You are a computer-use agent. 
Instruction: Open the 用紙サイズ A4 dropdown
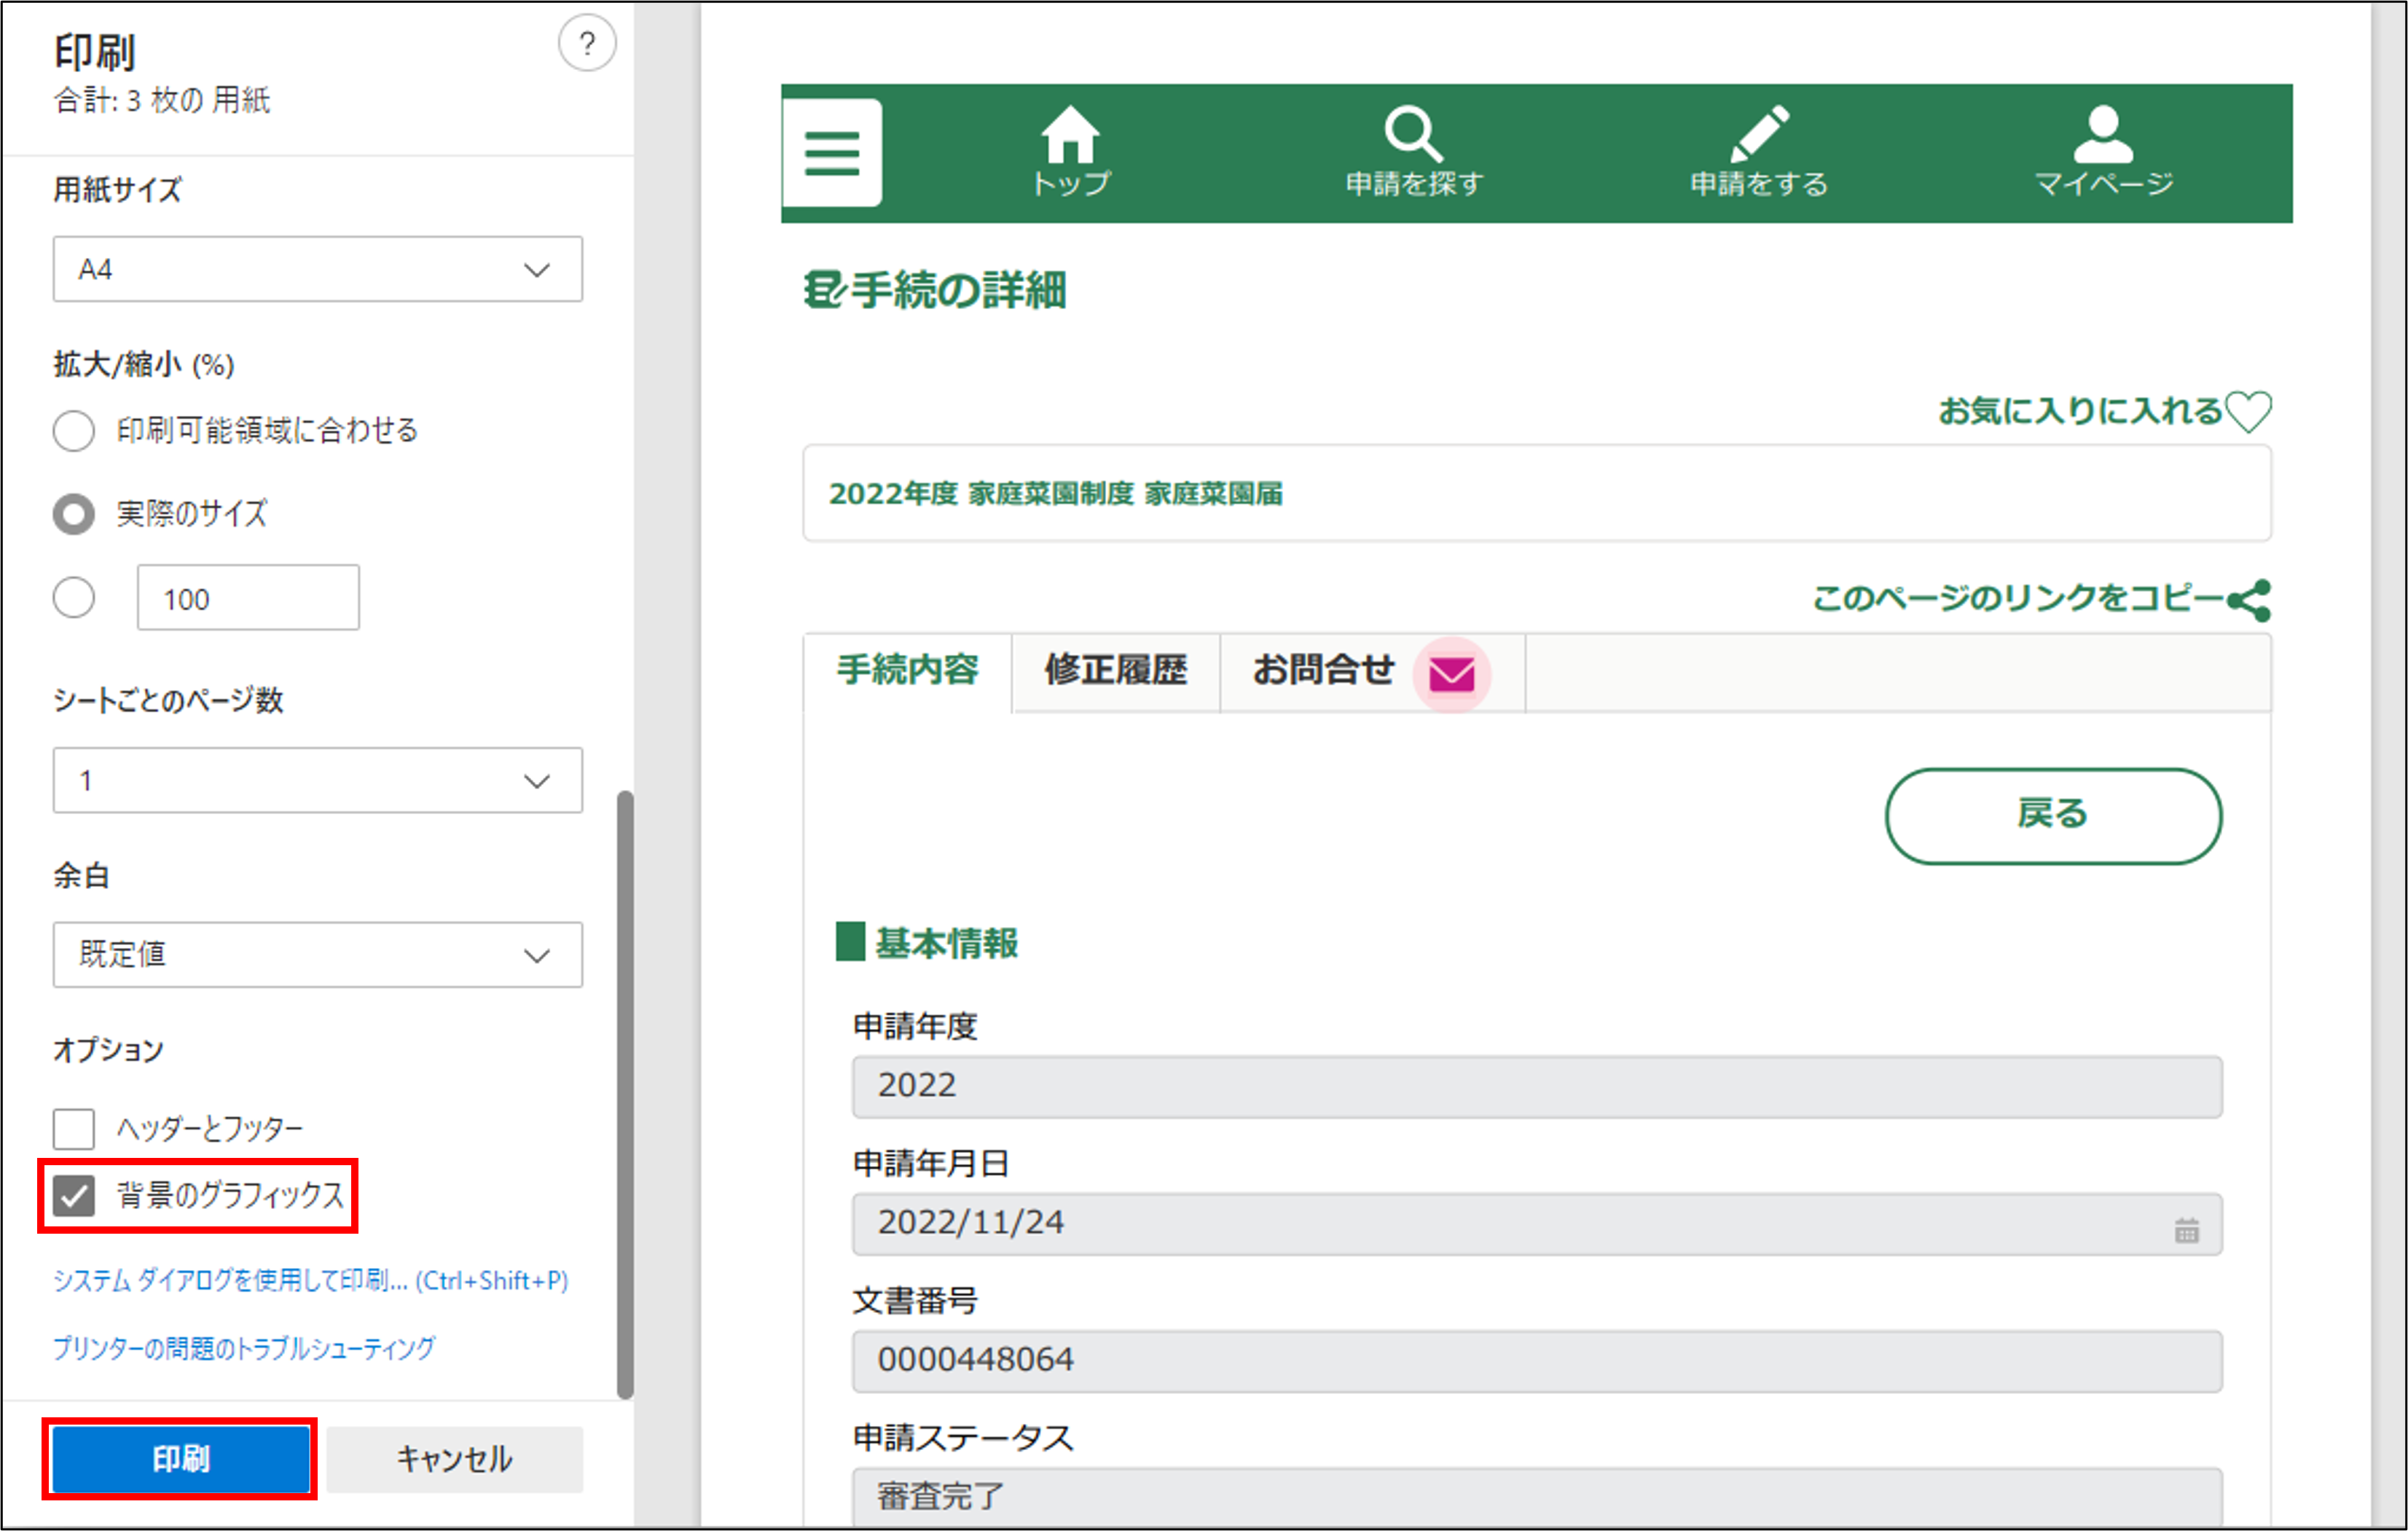317,269
